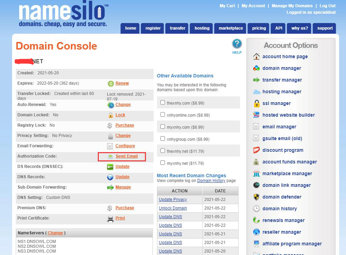Image resolution: width=346 pixels, height=255 pixels.
Task: Click the Auto-Renewal clock icon
Action: pyautogui.click(x=111, y=105)
